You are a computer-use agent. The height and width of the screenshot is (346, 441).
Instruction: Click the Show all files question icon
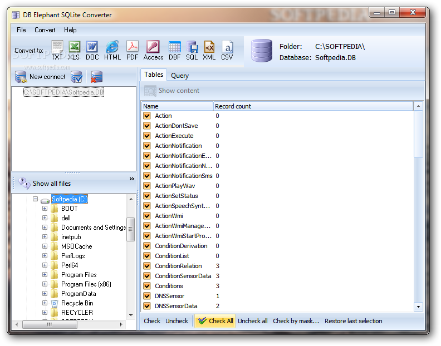[x=24, y=183]
